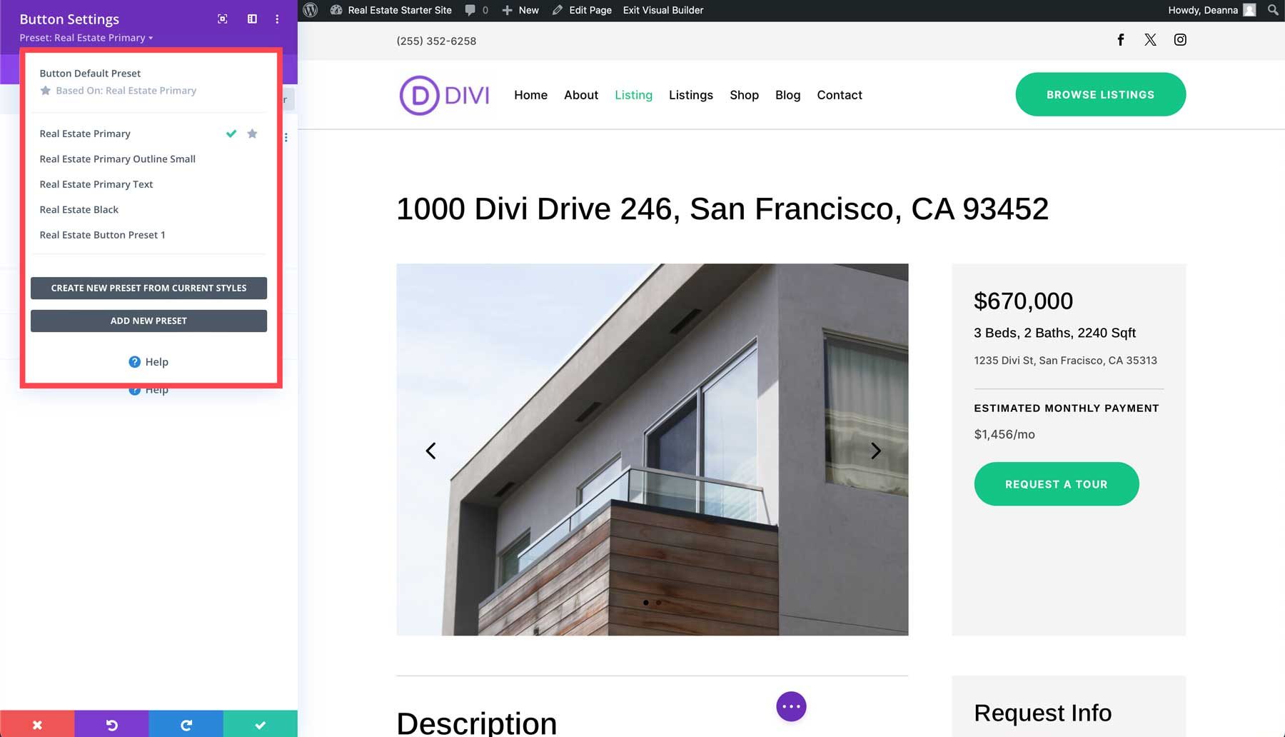Open the New dropdown in the admin bar
The height and width of the screenshot is (737, 1285).
tap(521, 10)
